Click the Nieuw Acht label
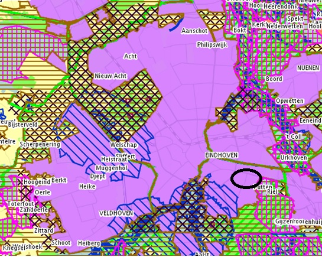322x257 pixels. (110, 76)
